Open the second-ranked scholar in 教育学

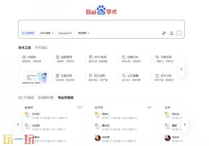point(36,125)
